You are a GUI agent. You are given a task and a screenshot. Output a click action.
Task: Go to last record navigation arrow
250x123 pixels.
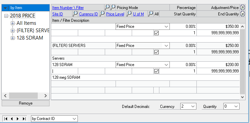[24, 119]
